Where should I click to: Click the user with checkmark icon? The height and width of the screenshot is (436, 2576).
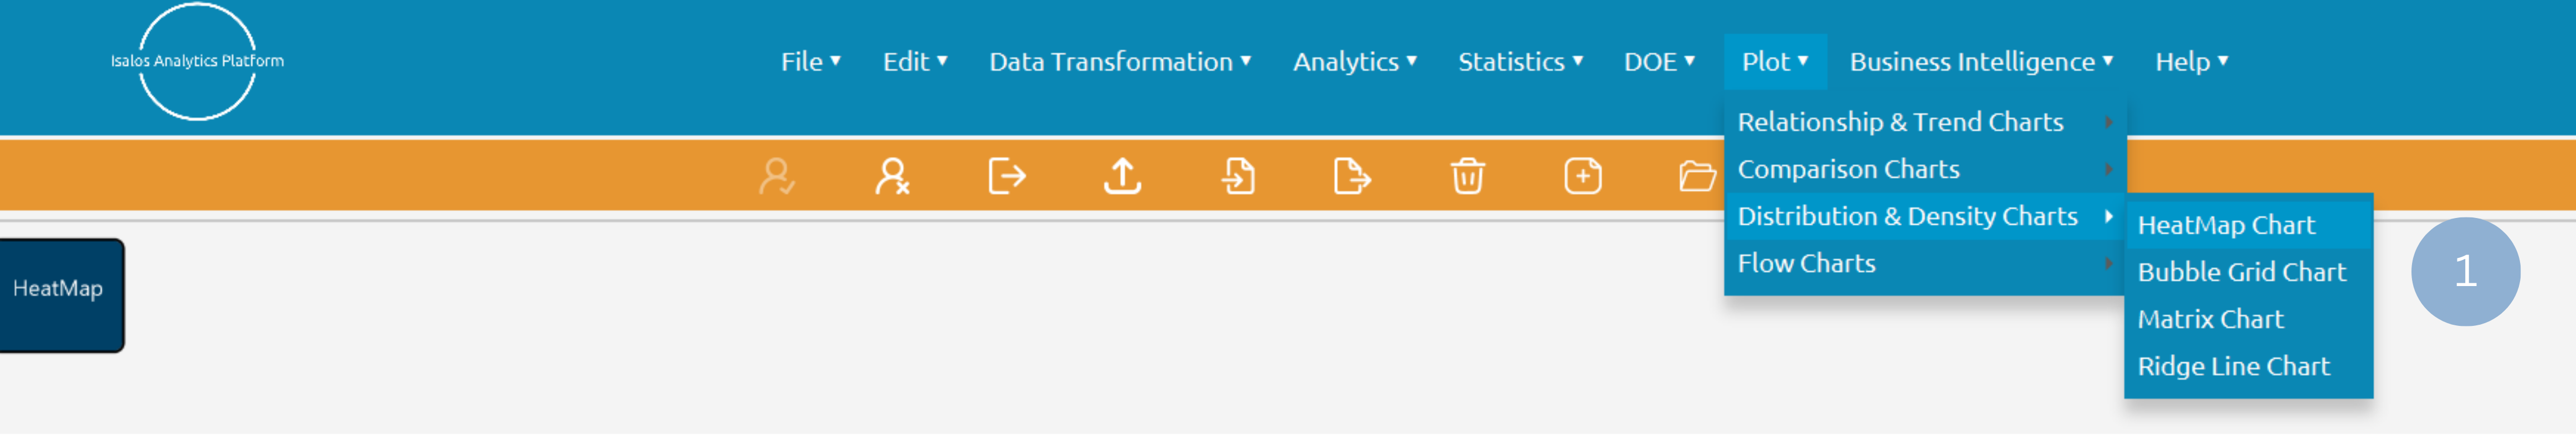(776, 177)
